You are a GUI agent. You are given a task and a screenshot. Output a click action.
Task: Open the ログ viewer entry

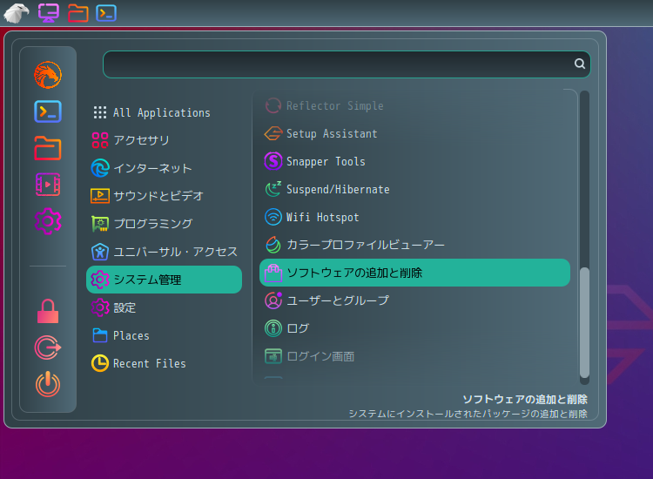pos(414,328)
